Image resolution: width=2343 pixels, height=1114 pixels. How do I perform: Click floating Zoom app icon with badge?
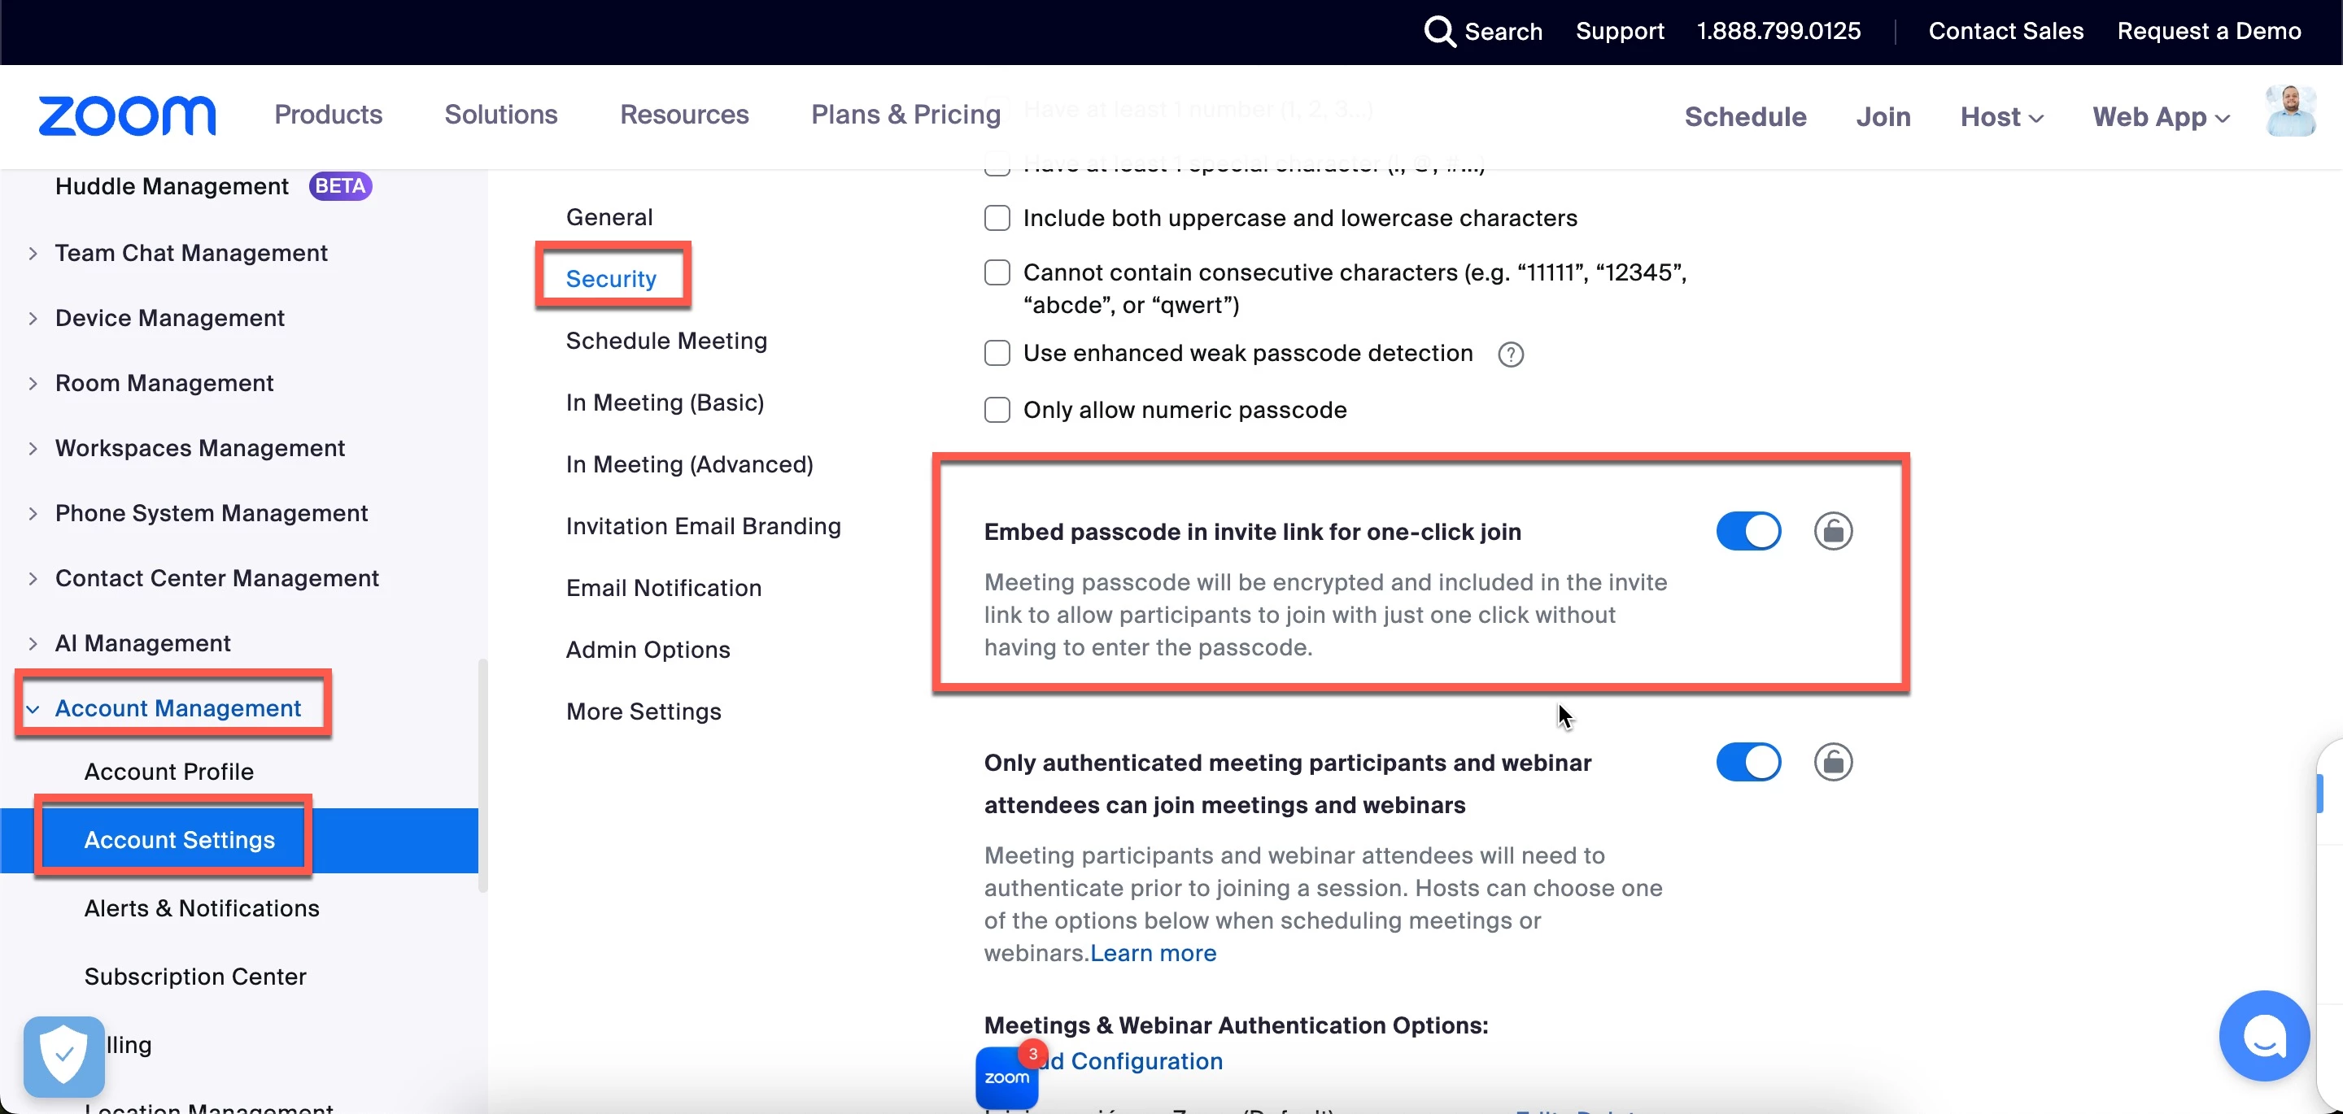coord(1007,1077)
